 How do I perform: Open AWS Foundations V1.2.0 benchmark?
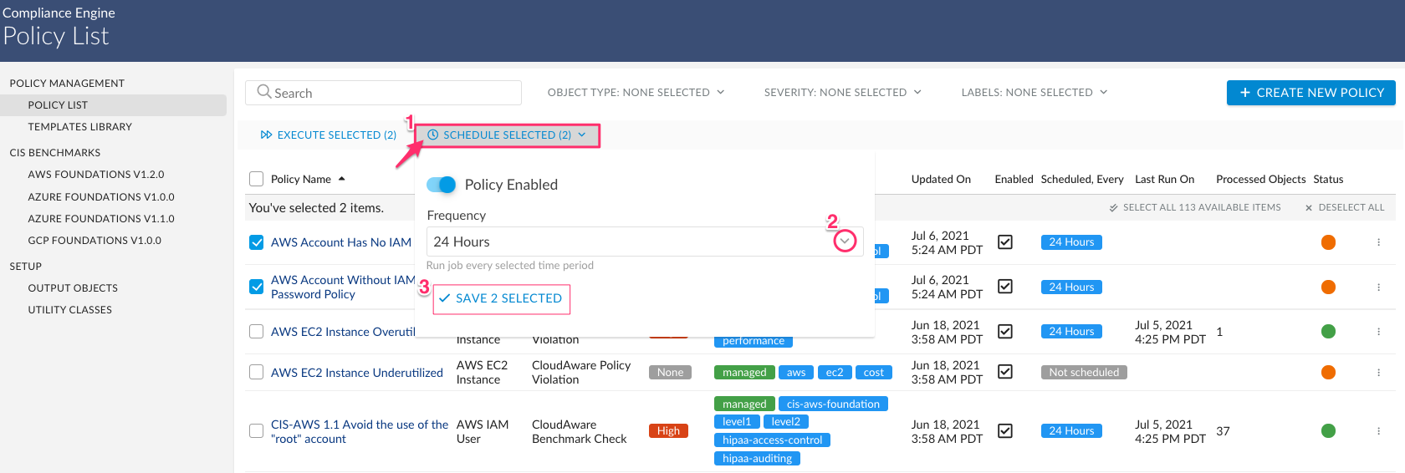pos(96,175)
